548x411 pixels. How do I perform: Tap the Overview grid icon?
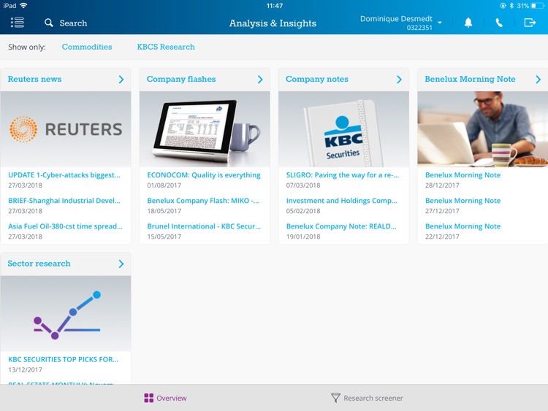tap(149, 398)
